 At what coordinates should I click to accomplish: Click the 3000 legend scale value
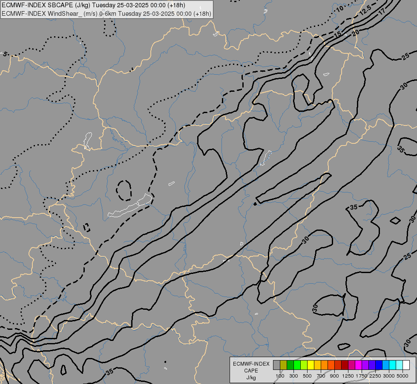[389, 376]
